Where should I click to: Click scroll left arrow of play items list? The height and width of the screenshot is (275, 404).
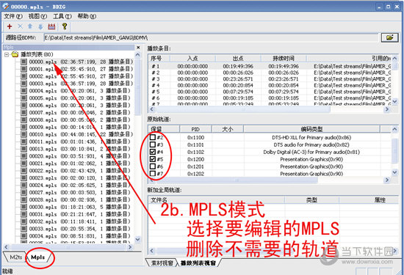[151, 109]
